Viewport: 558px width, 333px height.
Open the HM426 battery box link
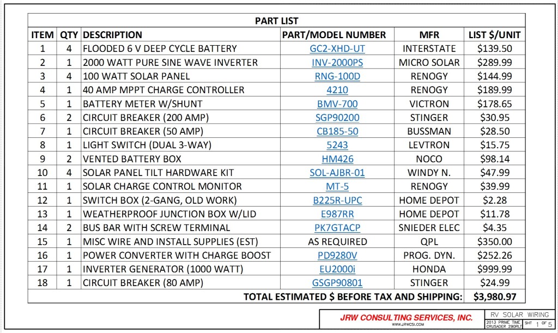(x=337, y=159)
